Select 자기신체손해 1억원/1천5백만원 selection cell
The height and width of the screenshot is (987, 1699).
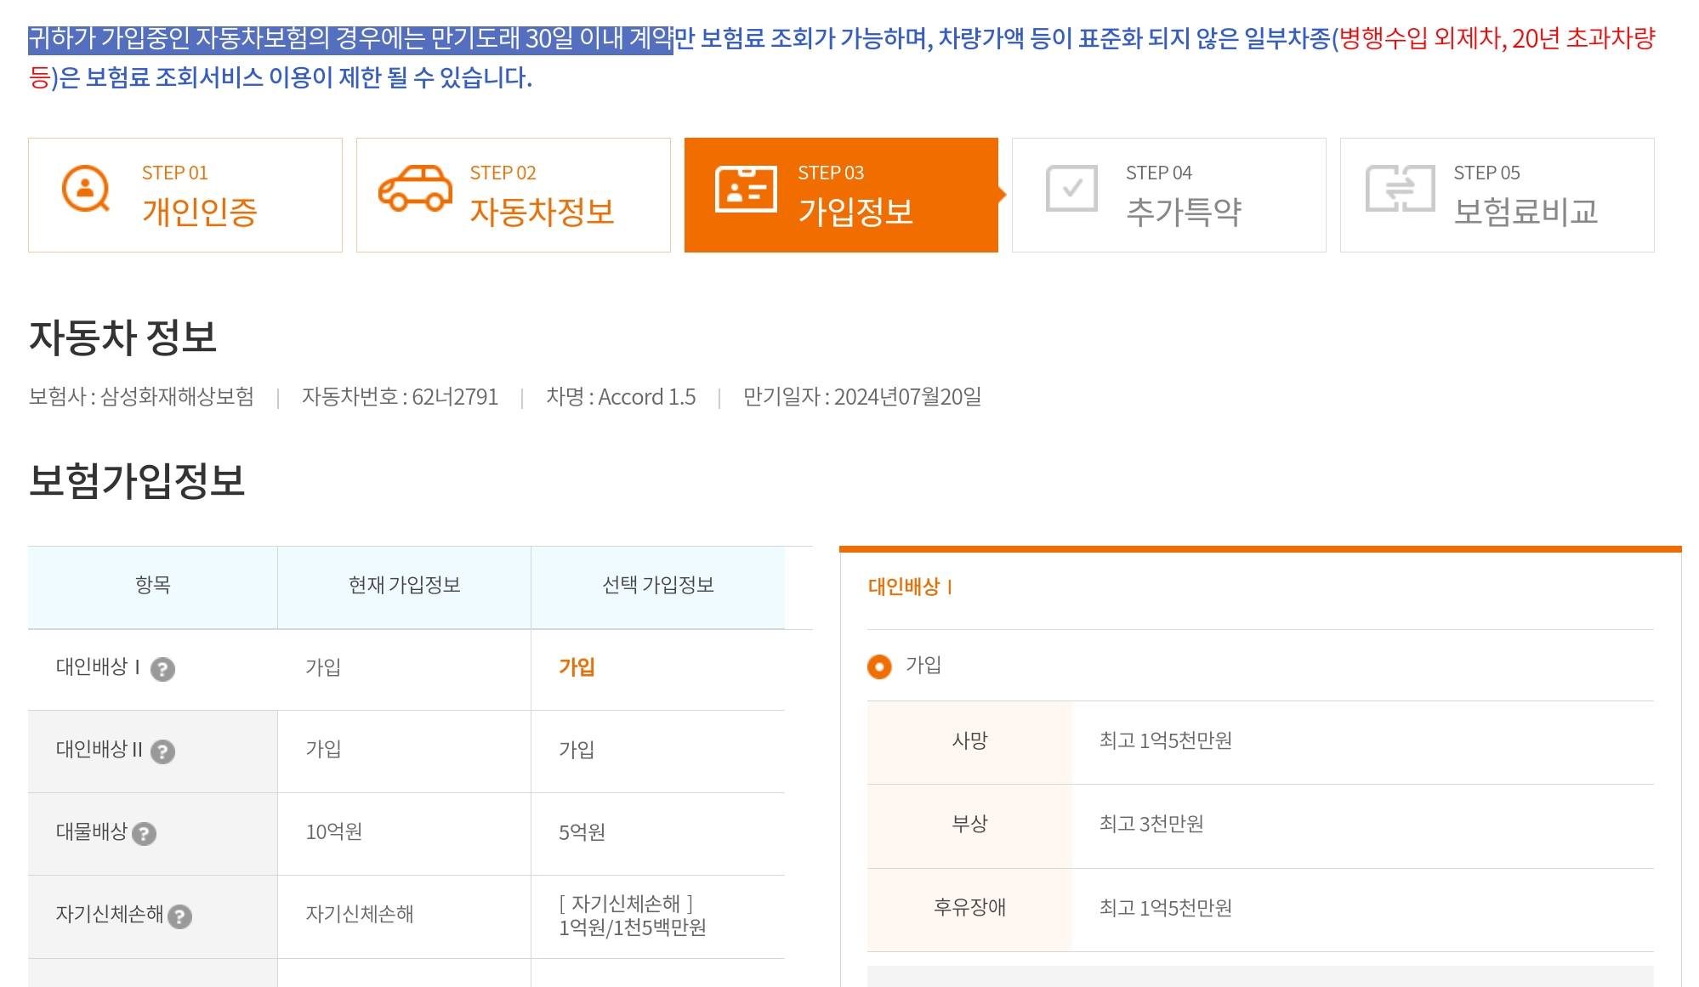click(632, 916)
